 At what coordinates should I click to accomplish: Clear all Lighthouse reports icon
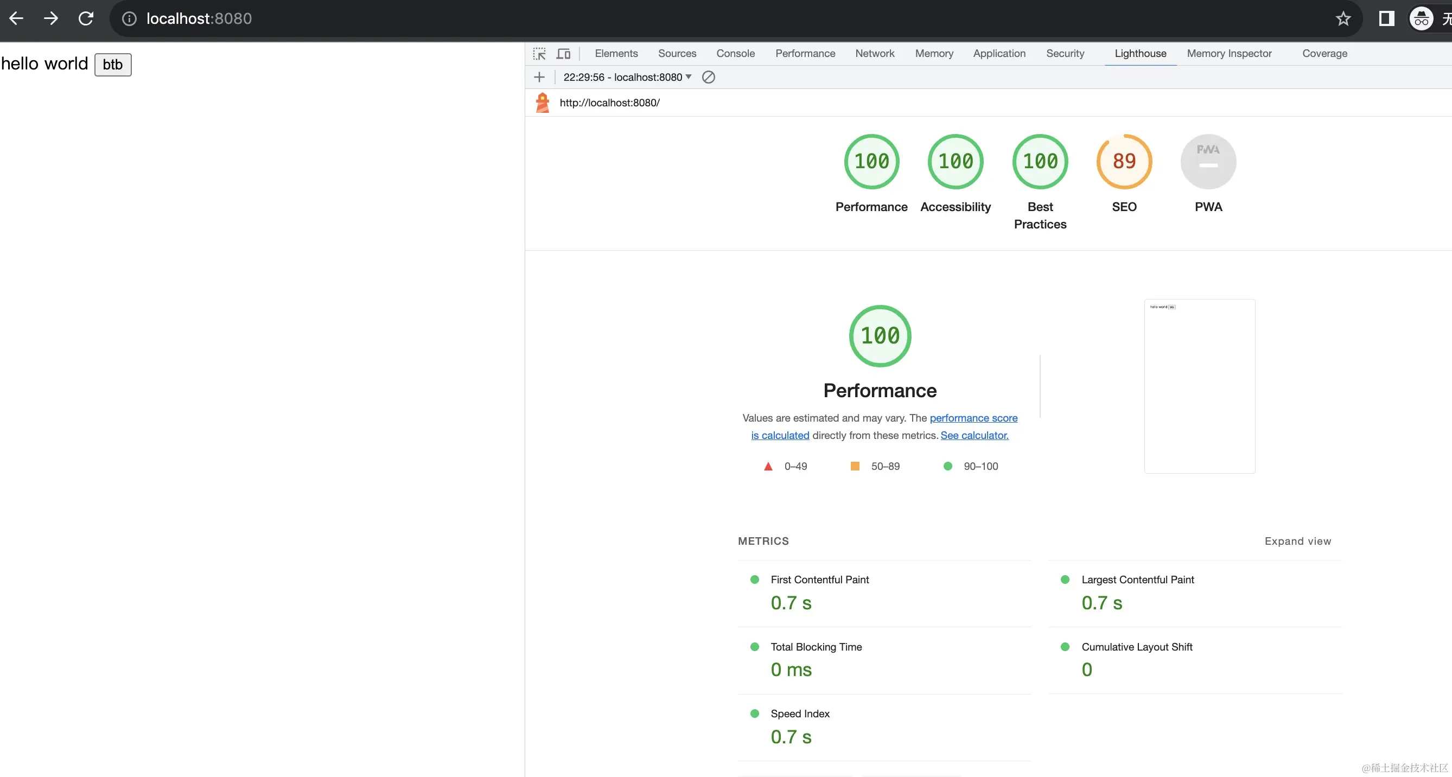(709, 77)
